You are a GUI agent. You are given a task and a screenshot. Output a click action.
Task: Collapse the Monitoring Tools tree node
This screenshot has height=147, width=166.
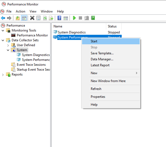click(3, 31)
